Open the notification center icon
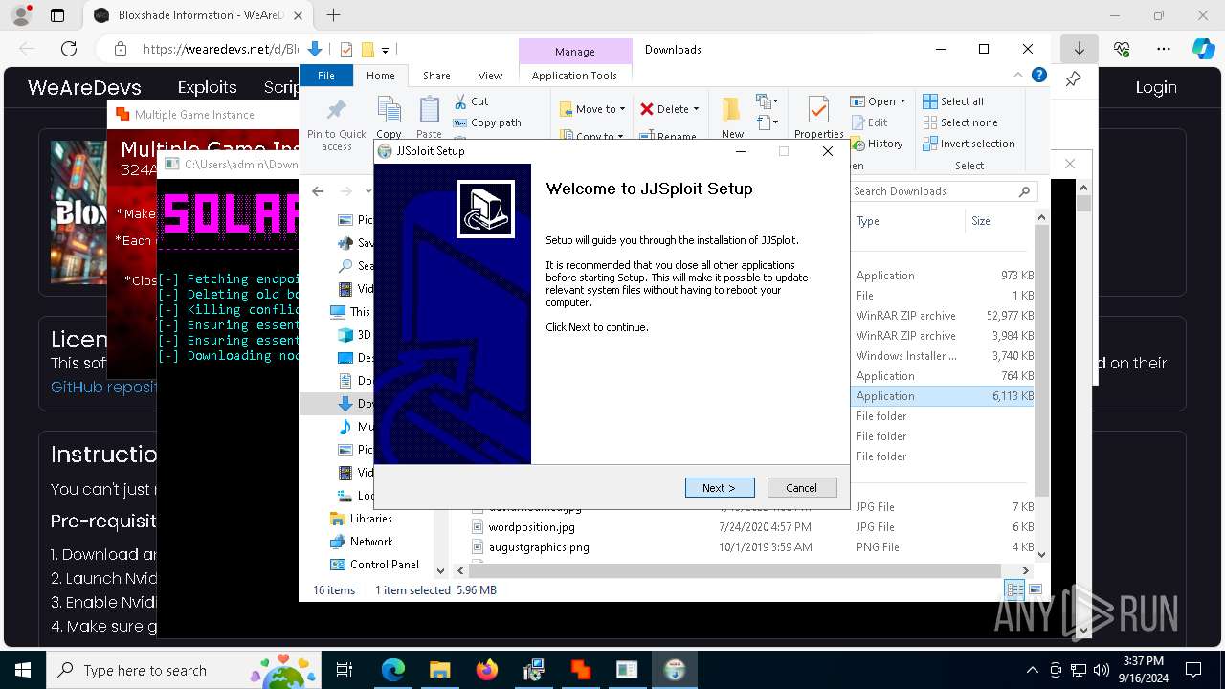 [1193, 670]
